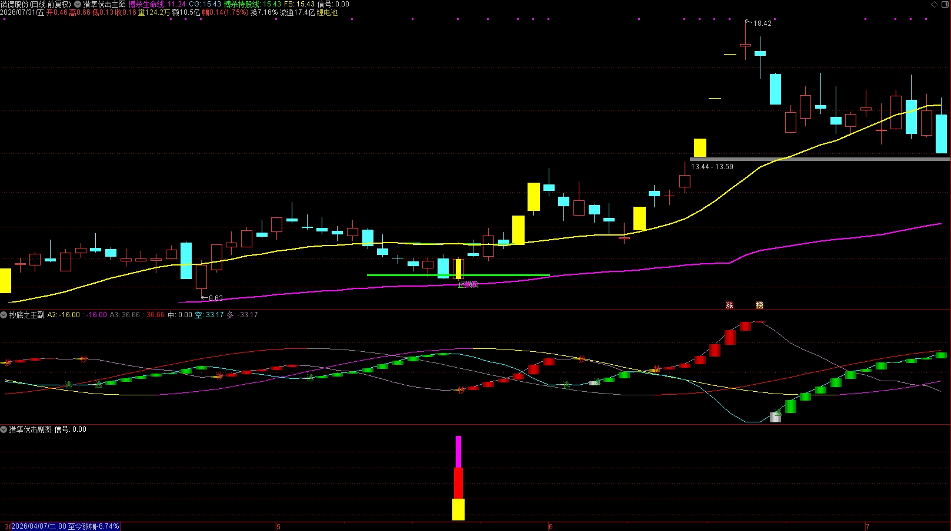Click the 2026/04/07 date info box
This screenshot has width=951, height=531.
pos(65,526)
